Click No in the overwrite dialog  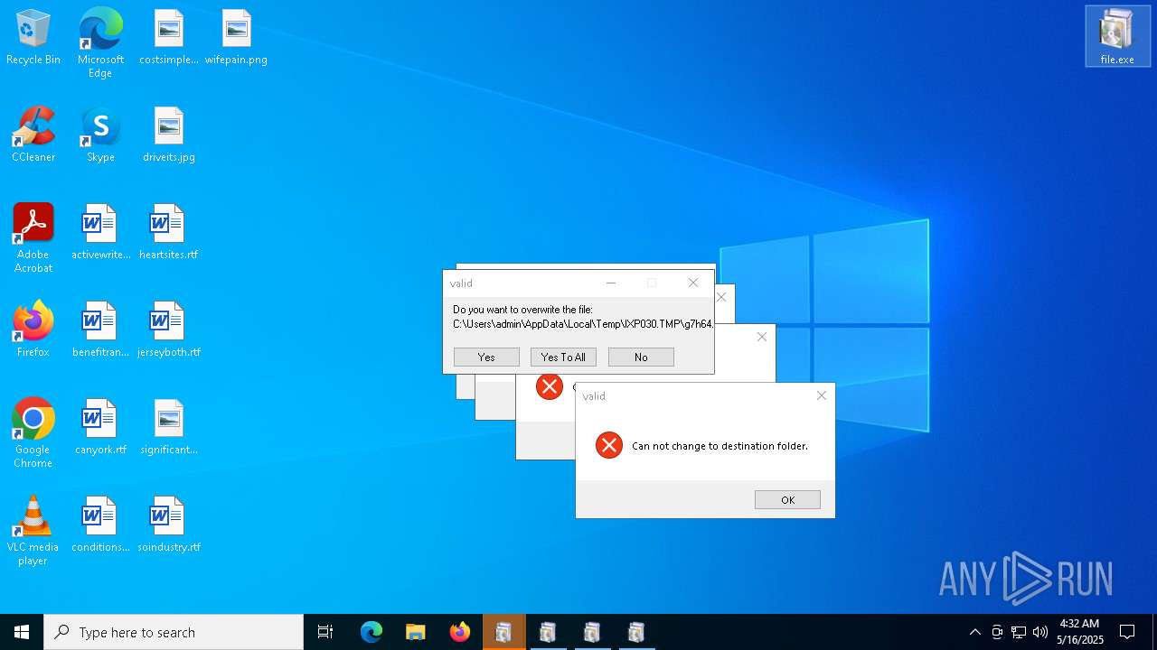coord(641,357)
